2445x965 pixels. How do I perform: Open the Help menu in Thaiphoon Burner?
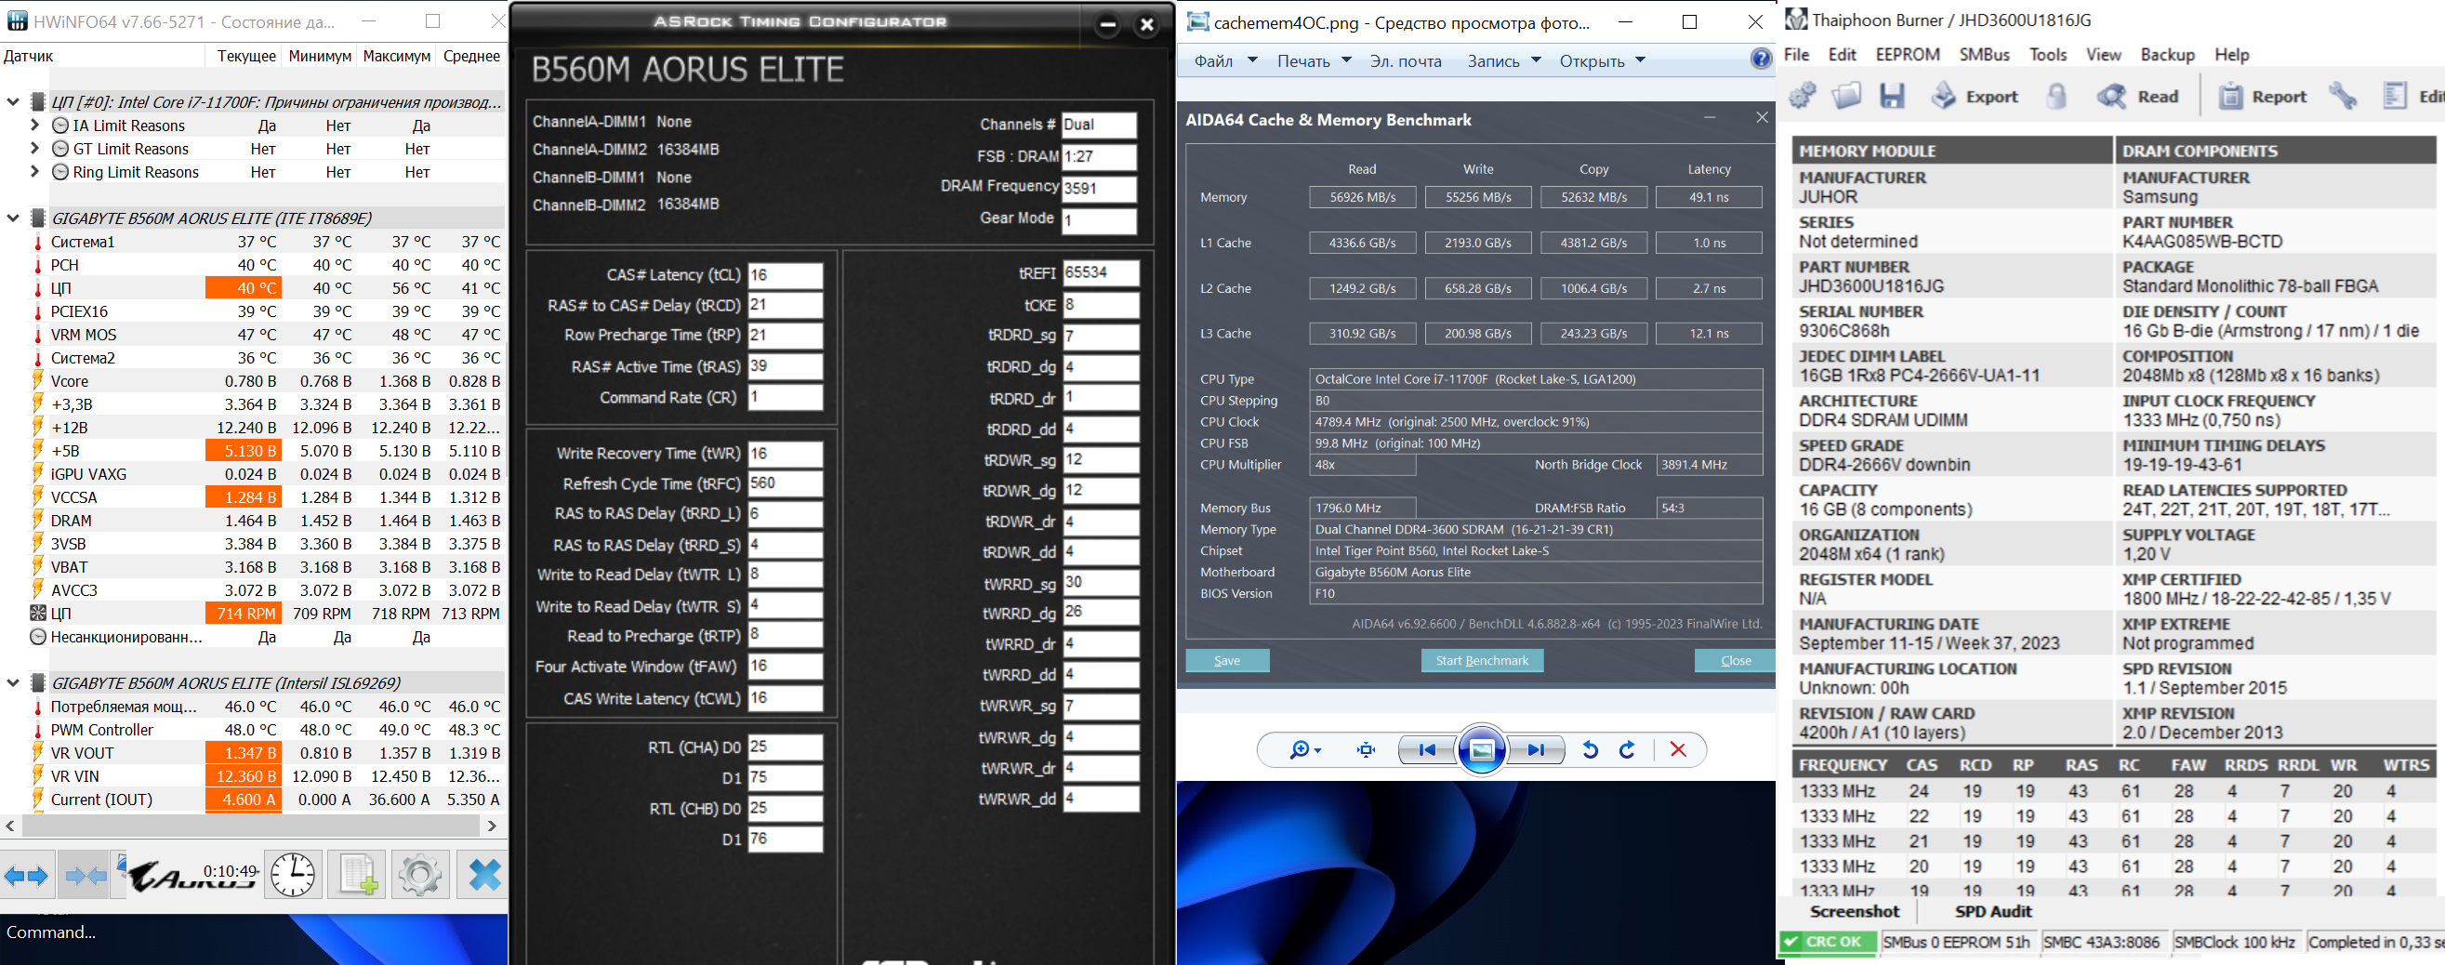(2232, 55)
